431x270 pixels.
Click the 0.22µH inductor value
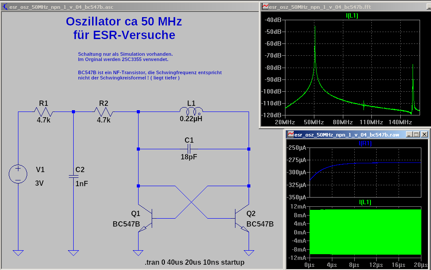(x=191, y=119)
